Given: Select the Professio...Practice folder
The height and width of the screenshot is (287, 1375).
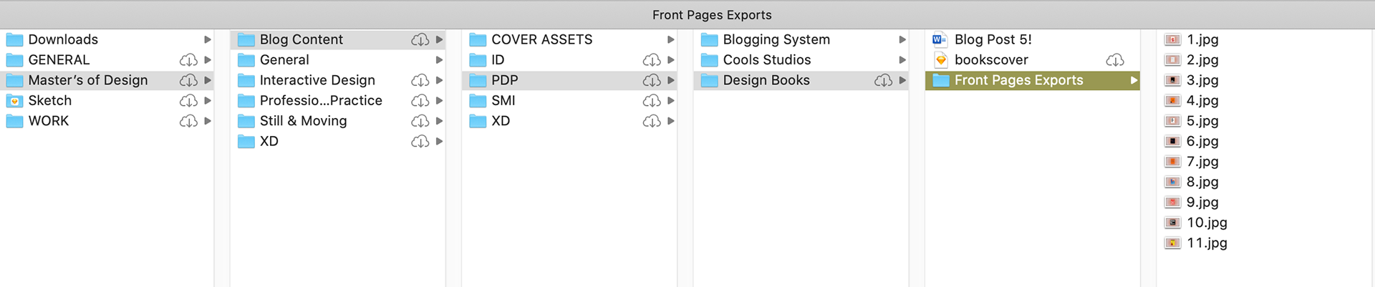Looking at the screenshot, I should (339, 101).
